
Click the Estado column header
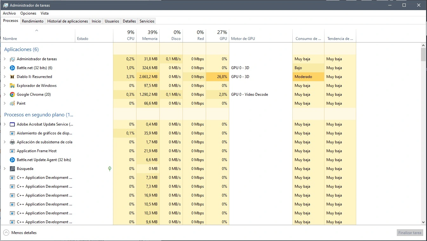coord(94,36)
